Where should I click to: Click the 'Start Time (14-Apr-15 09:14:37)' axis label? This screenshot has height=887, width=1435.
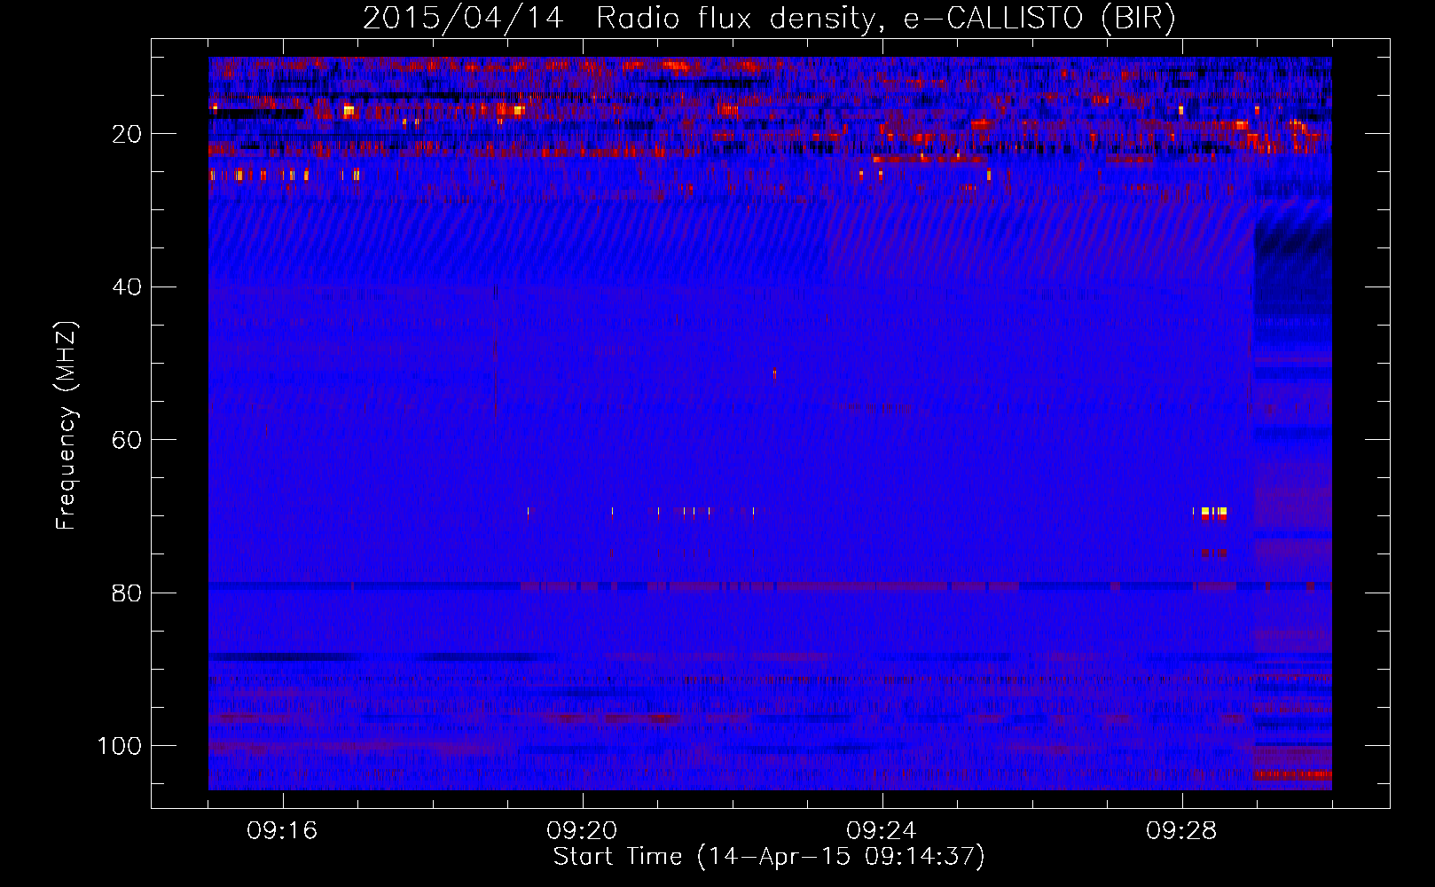point(769,857)
